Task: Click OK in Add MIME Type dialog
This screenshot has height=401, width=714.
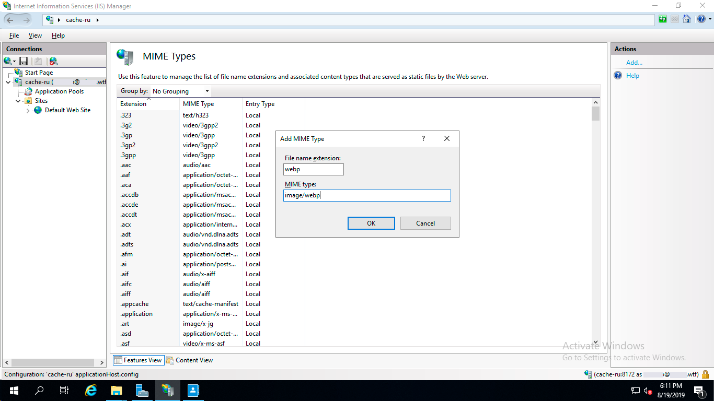Action: point(371,223)
